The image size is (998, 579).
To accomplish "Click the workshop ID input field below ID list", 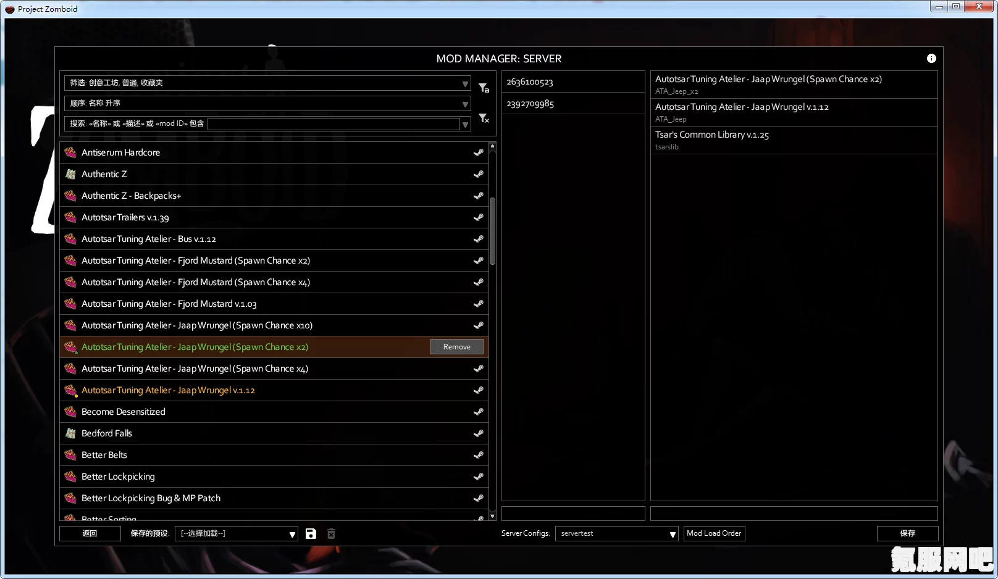I will (573, 514).
